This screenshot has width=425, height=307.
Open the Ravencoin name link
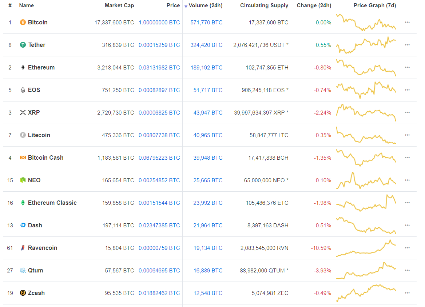tap(43, 248)
